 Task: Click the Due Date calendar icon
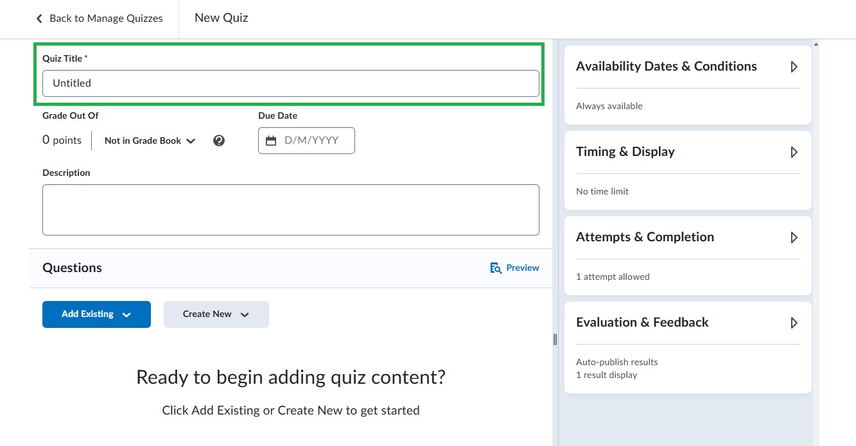click(271, 141)
